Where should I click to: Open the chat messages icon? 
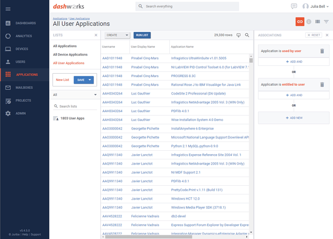(x=294, y=6)
